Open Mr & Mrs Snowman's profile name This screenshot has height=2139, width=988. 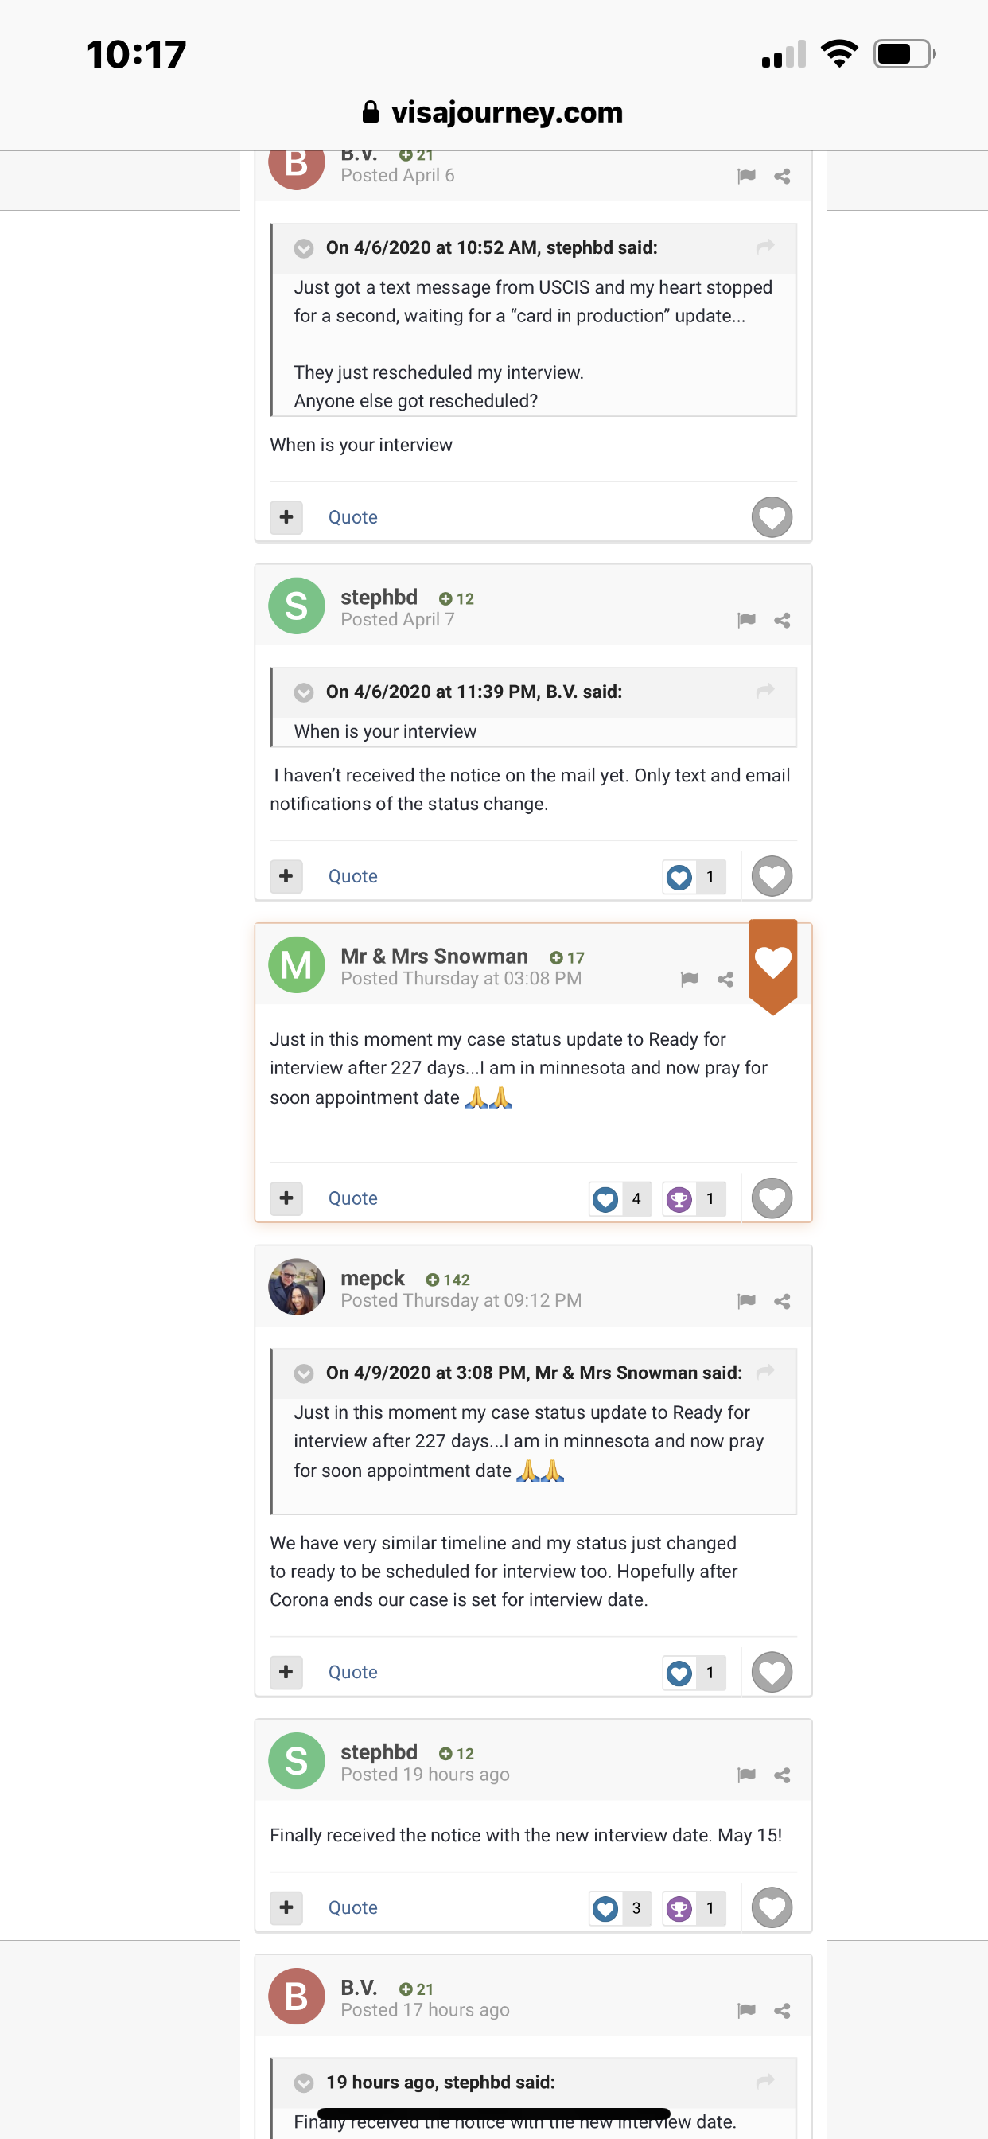pos(434,956)
